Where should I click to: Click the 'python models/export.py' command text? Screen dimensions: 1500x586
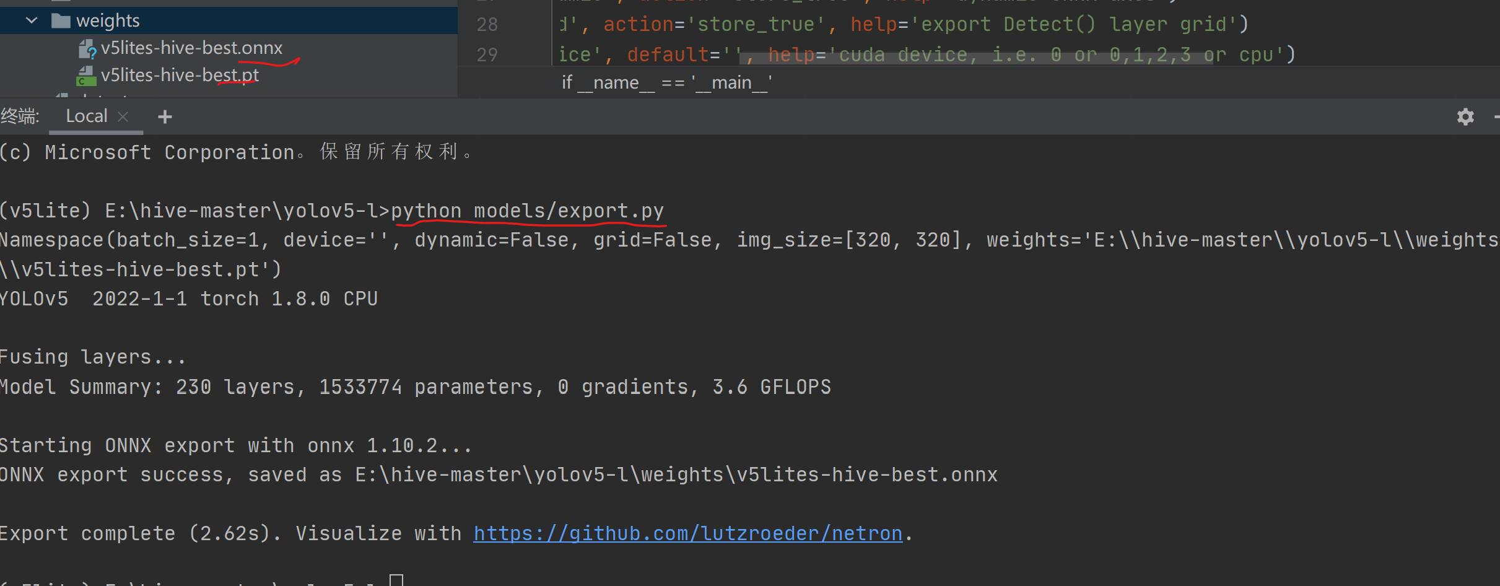527,211
